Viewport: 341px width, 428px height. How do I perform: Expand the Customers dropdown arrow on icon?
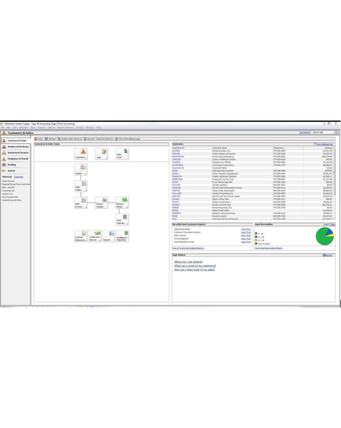[86, 158]
